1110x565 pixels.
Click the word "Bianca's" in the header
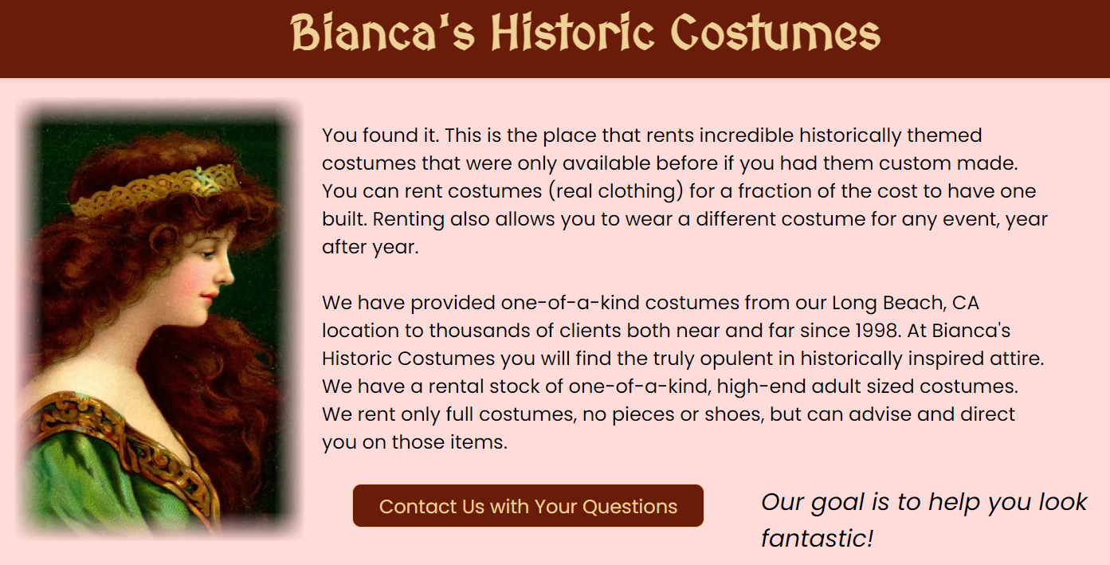click(x=382, y=33)
